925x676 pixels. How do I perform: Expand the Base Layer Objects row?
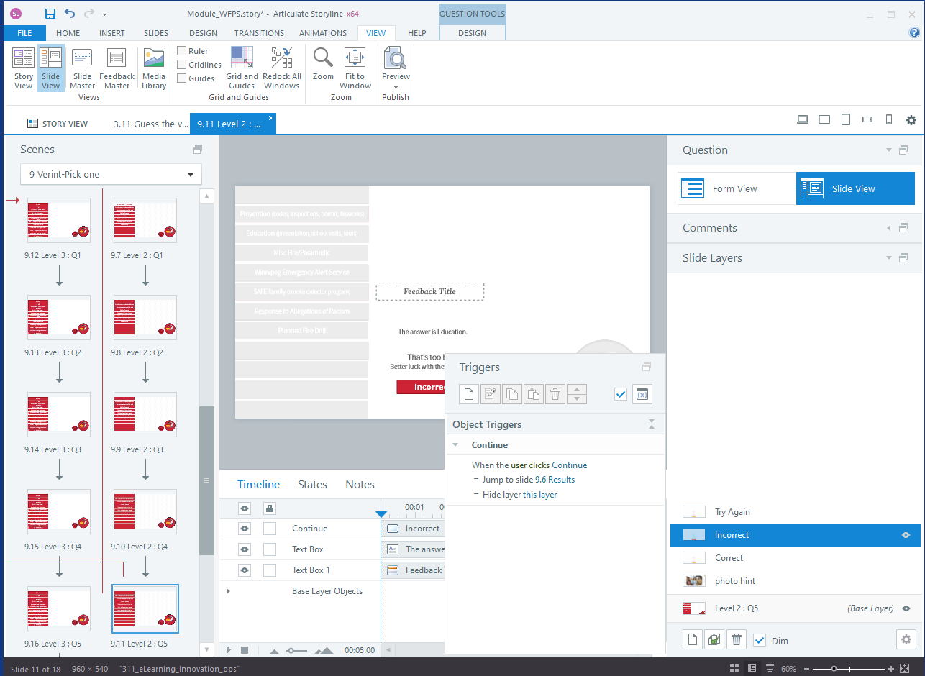click(x=229, y=591)
